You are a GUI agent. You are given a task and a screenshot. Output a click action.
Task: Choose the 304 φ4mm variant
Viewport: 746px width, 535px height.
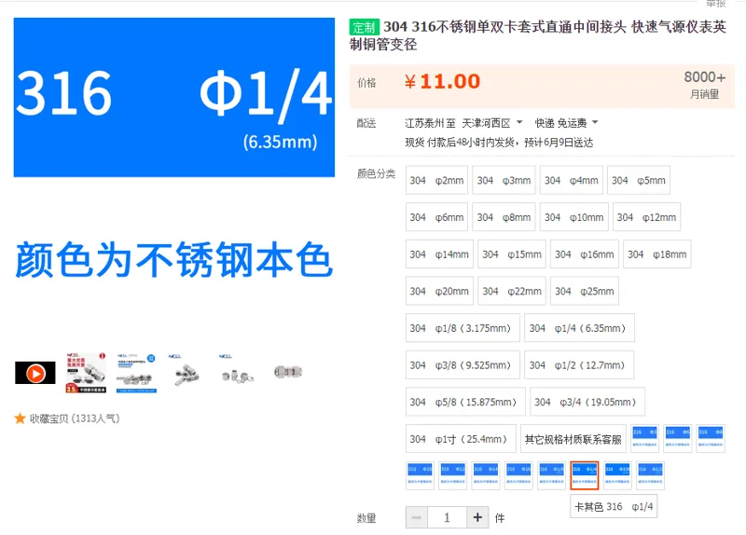point(572,180)
